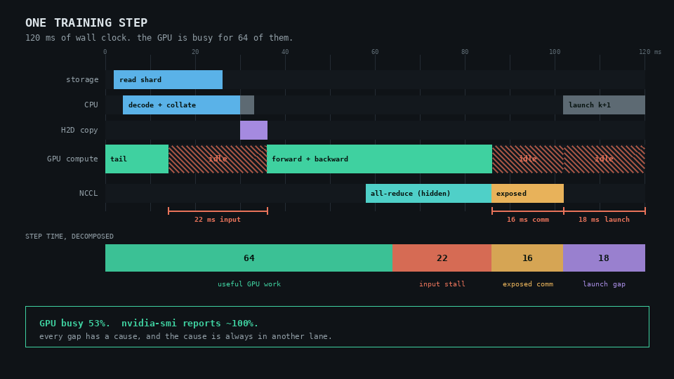
Task: Click the '16 ms comm' annotation
Action: (528, 220)
